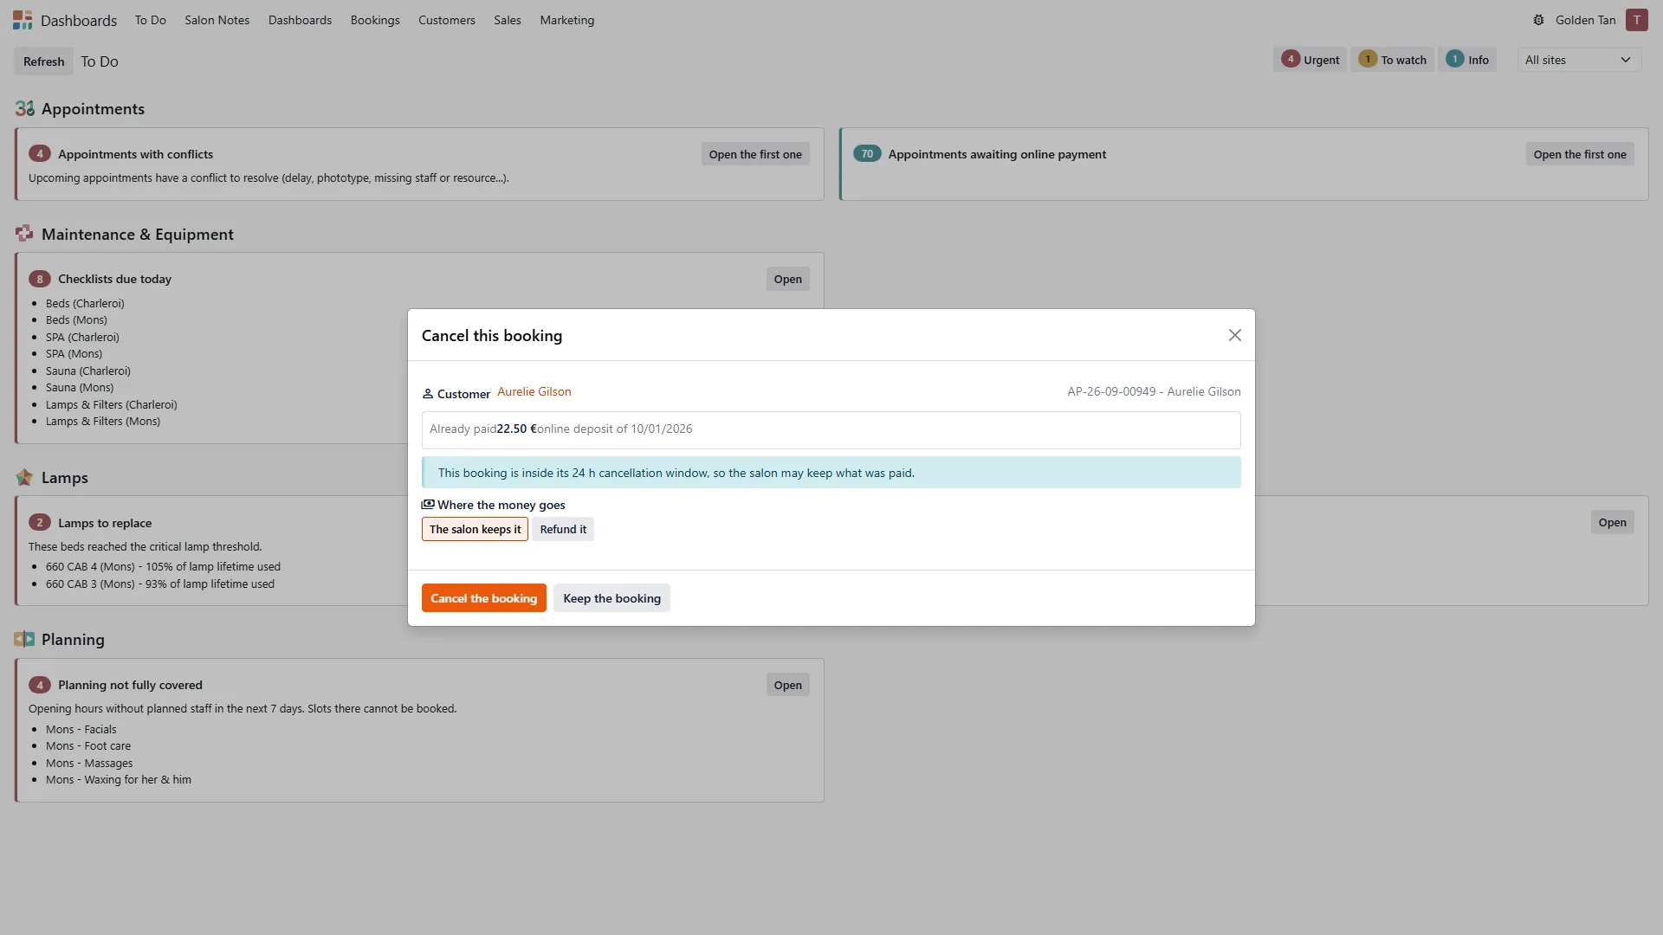Click the Planning section icon
The height and width of the screenshot is (935, 1663).
(24, 639)
